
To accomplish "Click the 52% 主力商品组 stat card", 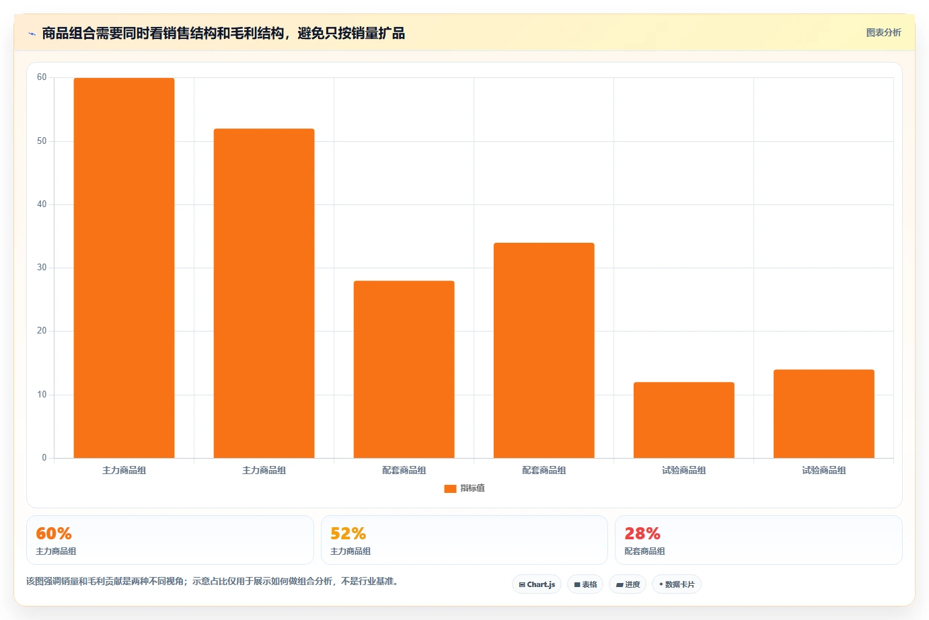I will click(464, 540).
